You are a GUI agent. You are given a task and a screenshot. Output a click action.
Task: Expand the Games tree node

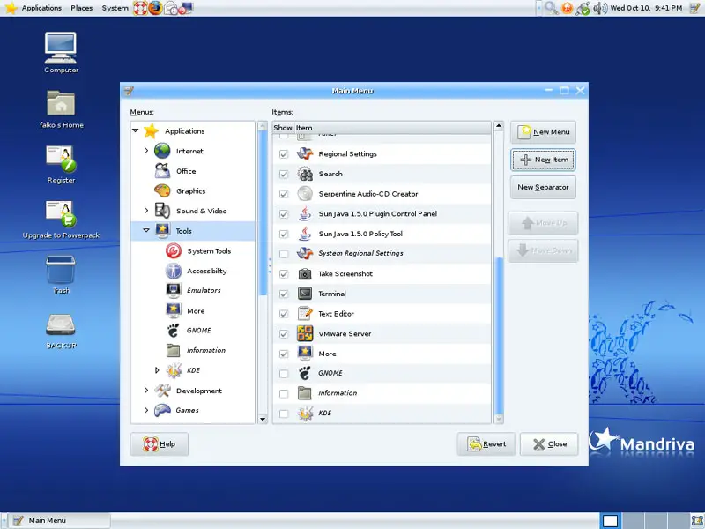[x=146, y=410]
